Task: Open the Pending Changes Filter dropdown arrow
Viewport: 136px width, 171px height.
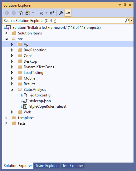Action: pos(46,13)
